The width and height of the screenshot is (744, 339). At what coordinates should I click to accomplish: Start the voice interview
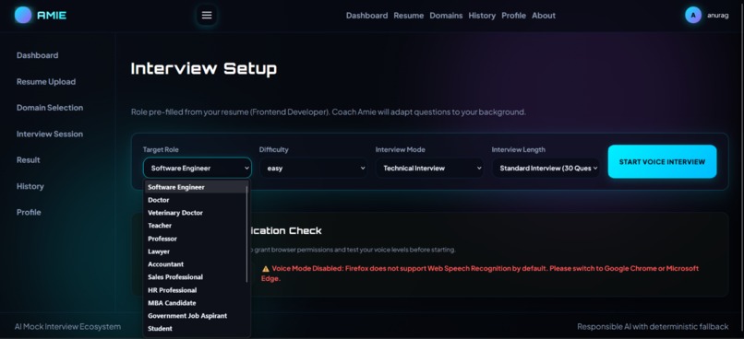(663, 161)
